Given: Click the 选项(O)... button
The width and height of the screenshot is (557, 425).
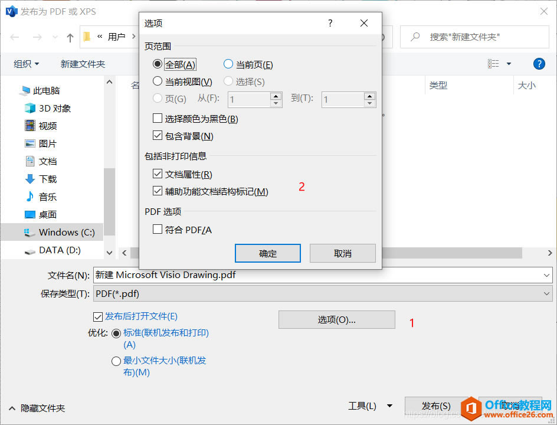Looking at the screenshot, I should (x=337, y=319).
